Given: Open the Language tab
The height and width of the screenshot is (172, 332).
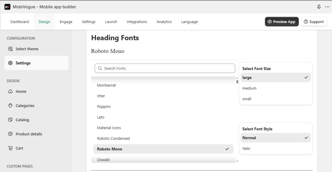Looking at the screenshot, I should [189, 22].
